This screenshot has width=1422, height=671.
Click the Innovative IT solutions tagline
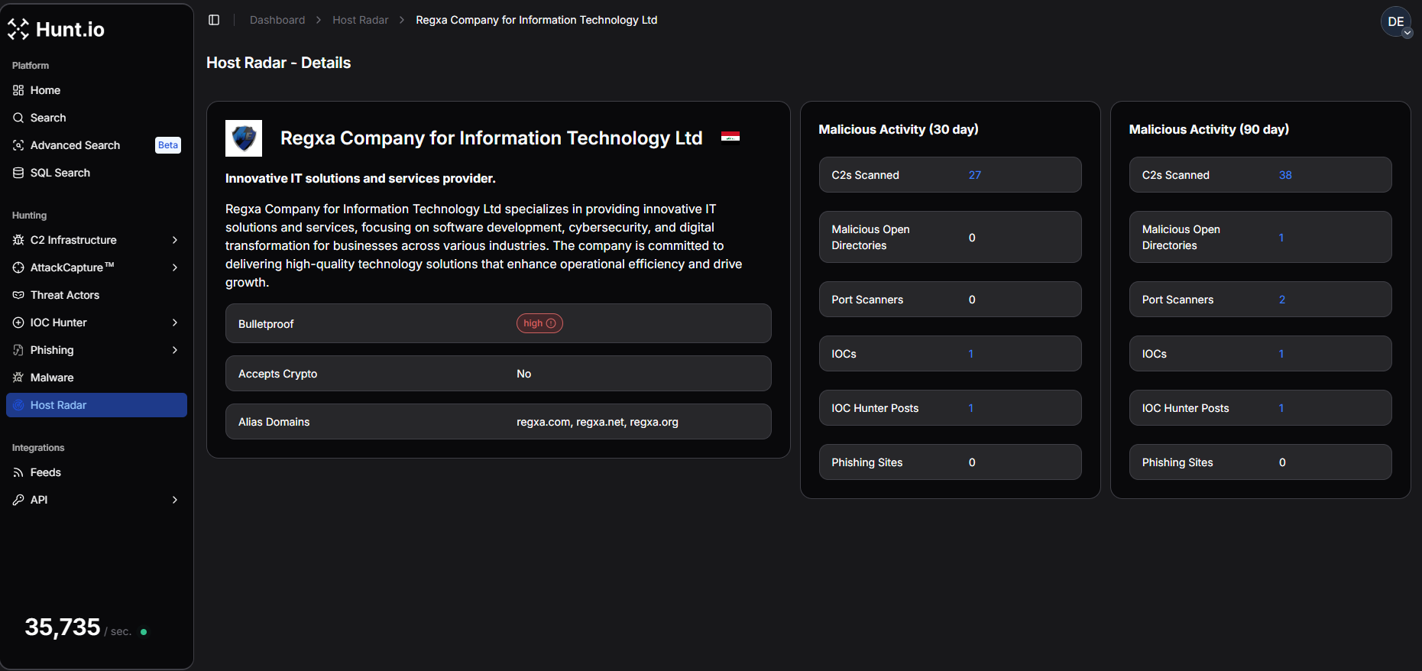click(361, 178)
